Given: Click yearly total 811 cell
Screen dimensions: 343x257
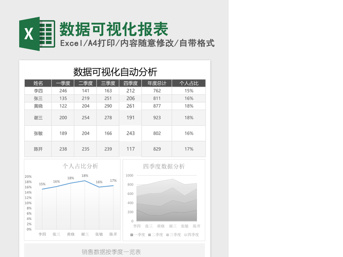Looking at the screenshot, I should pos(157,99).
